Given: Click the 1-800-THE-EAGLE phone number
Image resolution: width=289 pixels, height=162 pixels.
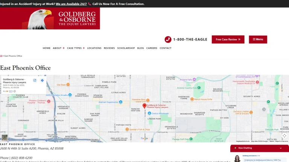Looking at the screenshot, I should pyautogui.click(x=190, y=39).
